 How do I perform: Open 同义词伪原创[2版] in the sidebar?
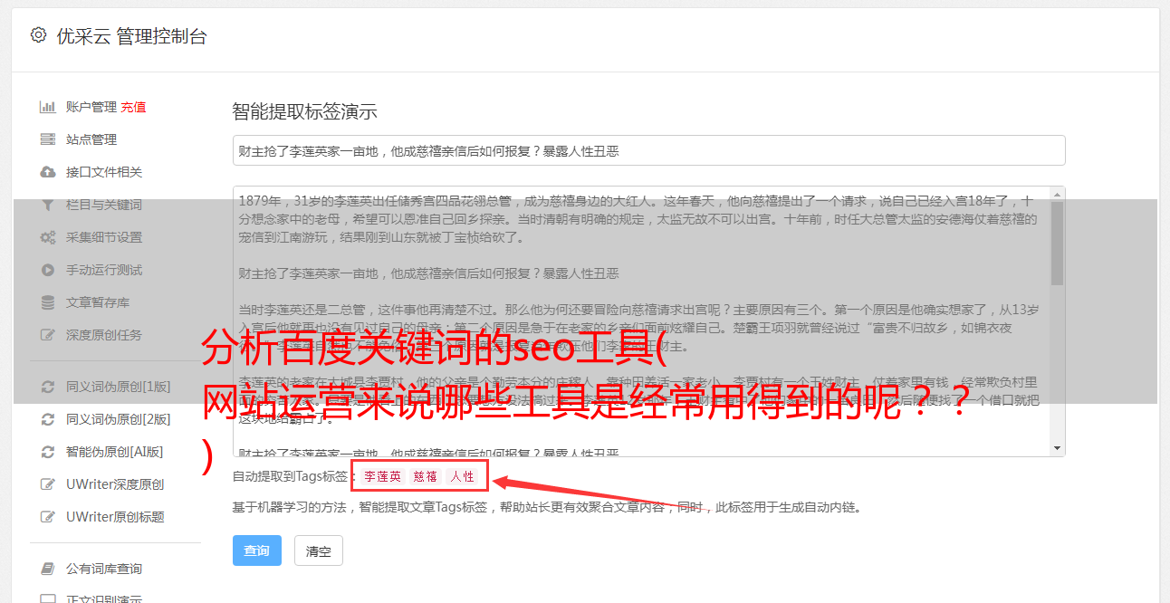(118, 419)
